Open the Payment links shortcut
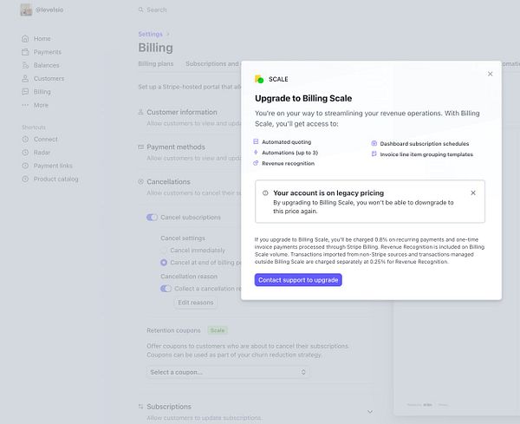The height and width of the screenshot is (424, 520). tap(53, 166)
